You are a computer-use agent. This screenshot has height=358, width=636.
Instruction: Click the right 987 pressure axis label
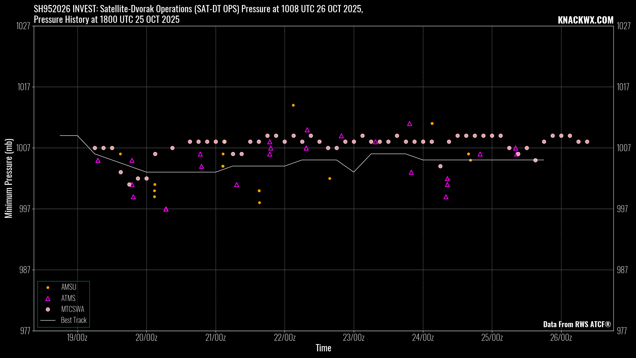(x=622, y=270)
